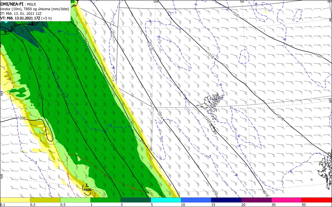Select the cyan 5 mm legend swatch
Screen dimensions: 332x207
(x=166, y=200)
